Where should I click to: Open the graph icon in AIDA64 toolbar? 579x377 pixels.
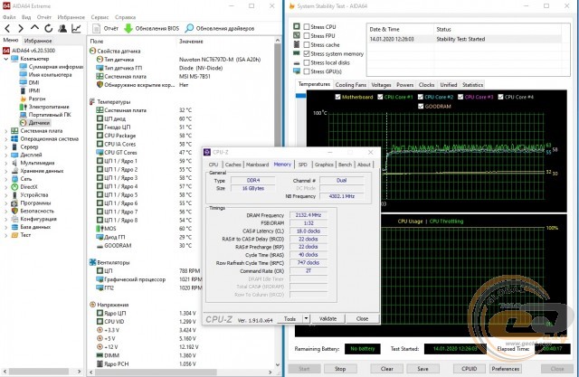[x=76, y=28]
